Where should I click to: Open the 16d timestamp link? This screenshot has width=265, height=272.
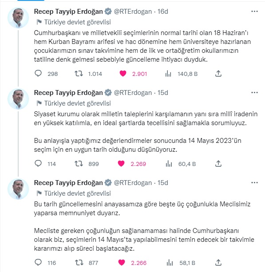click(x=163, y=12)
